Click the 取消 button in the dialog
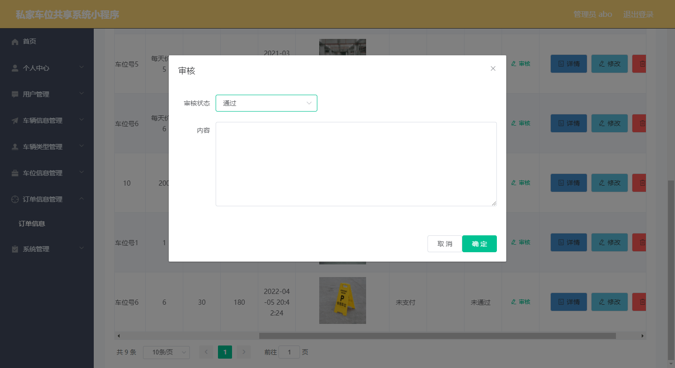The width and height of the screenshot is (675, 368). coord(444,244)
